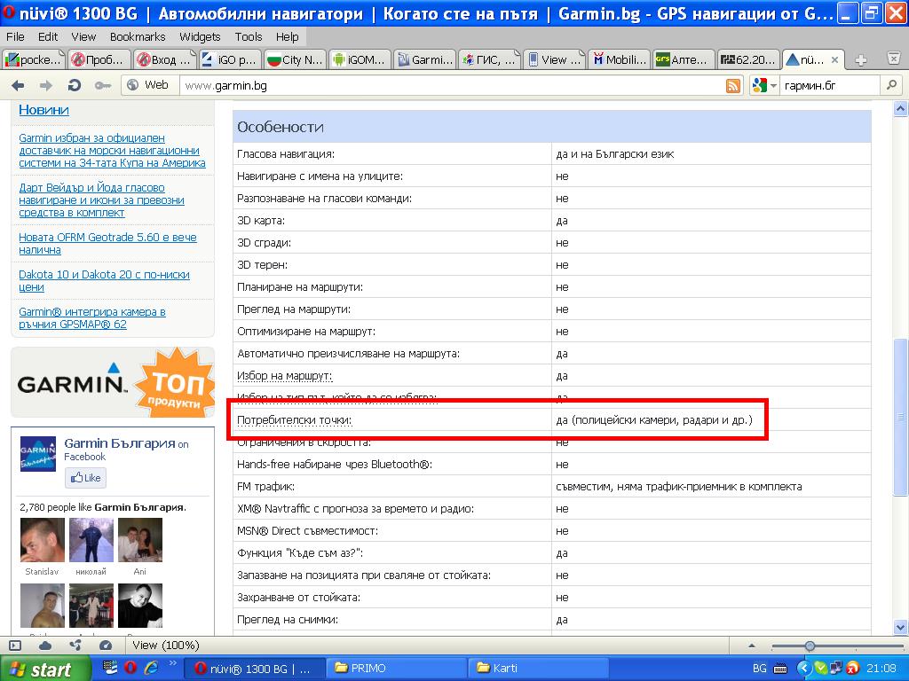The height and width of the screenshot is (681, 909).
Task: Click the Opera Turbo speedometer icon
Action: [x=106, y=646]
